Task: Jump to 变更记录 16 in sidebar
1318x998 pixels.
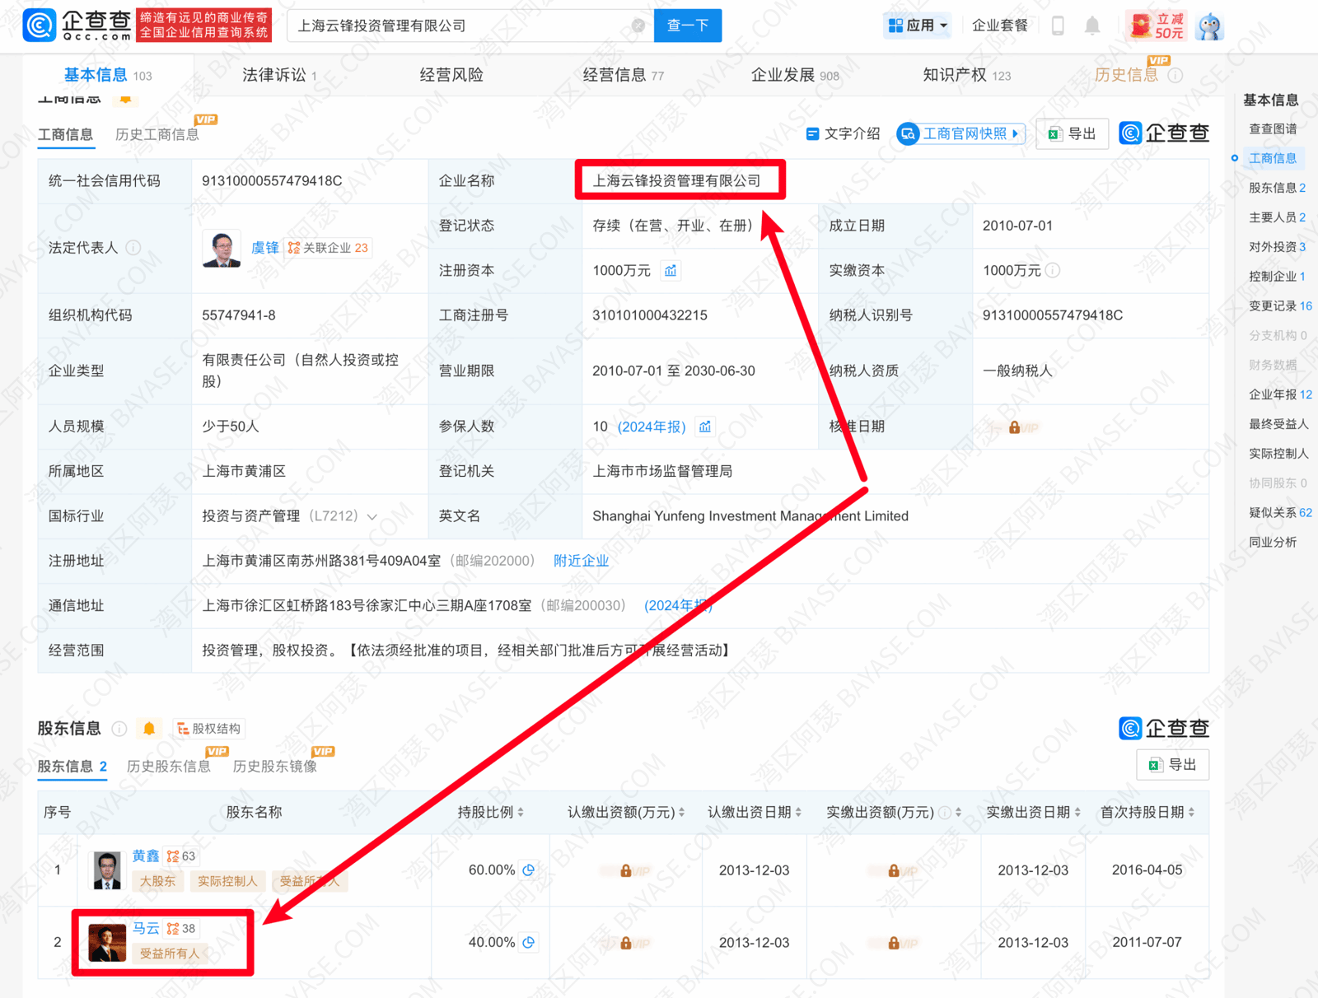Action: (x=1280, y=305)
